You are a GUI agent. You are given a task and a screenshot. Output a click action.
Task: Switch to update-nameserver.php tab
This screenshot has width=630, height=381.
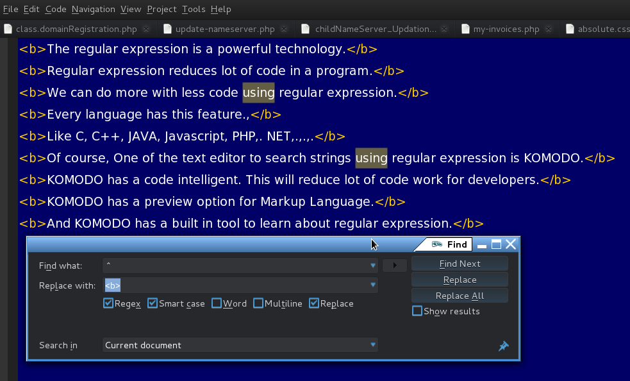tap(225, 29)
